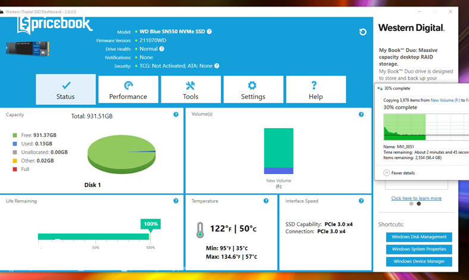Screen dimensions: 469x280
Task: Click the Life Remaining progress bar
Action: pos(94,237)
